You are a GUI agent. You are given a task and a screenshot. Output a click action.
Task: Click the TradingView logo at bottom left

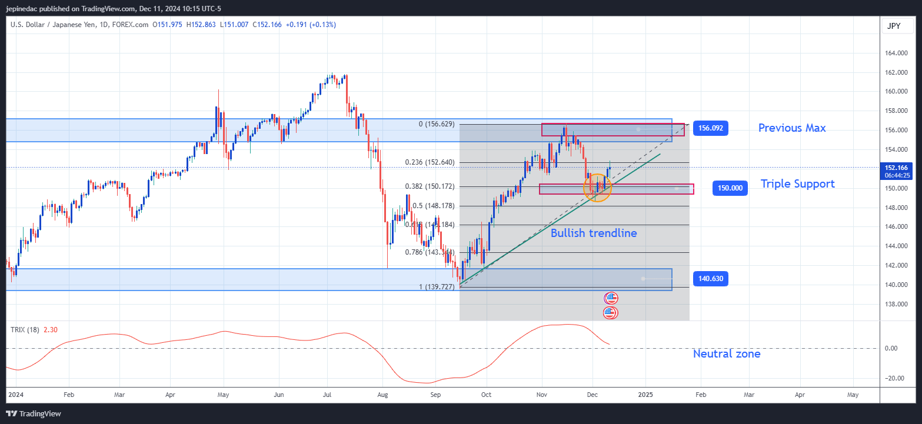pos(34,413)
